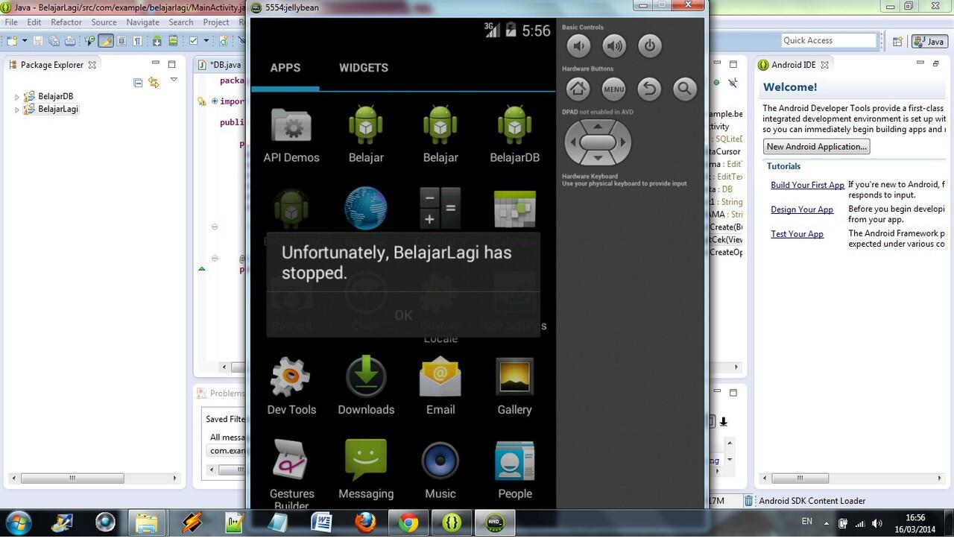
Task: Toggle the highlighted broom toolbar button
Action: (106, 41)
